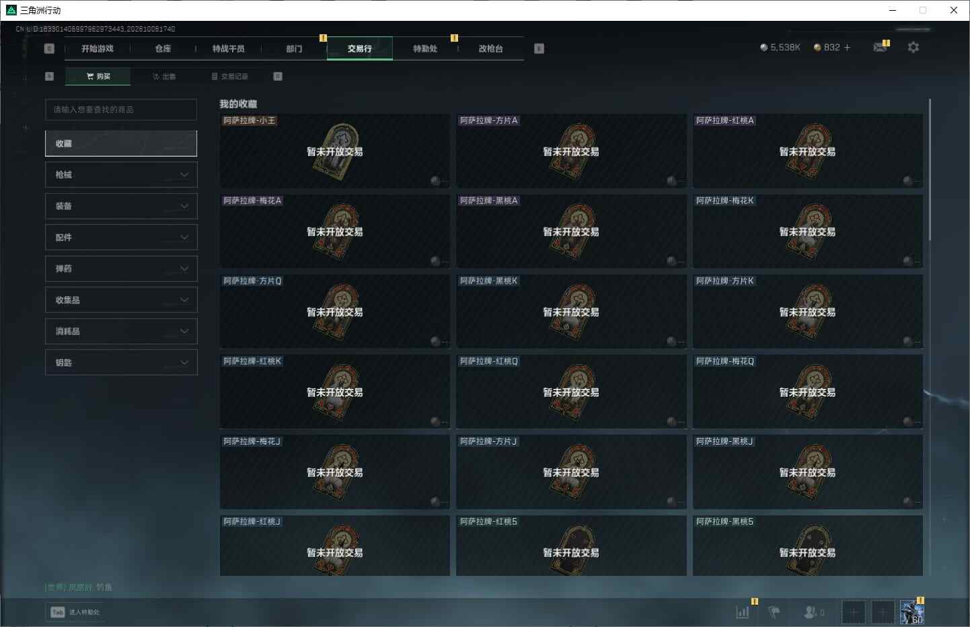Screen dimensions: 970x627
Task: Click the key hint icon left of 购买
Action: pos(49,76)
